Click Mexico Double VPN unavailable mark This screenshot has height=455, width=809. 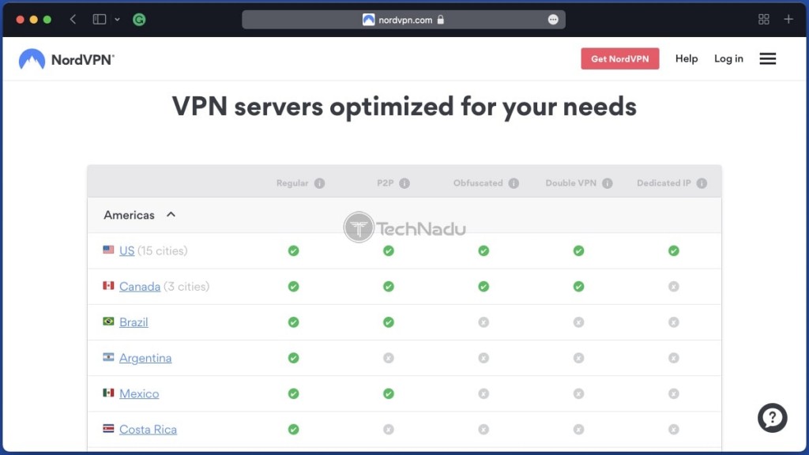coord(579,393)
